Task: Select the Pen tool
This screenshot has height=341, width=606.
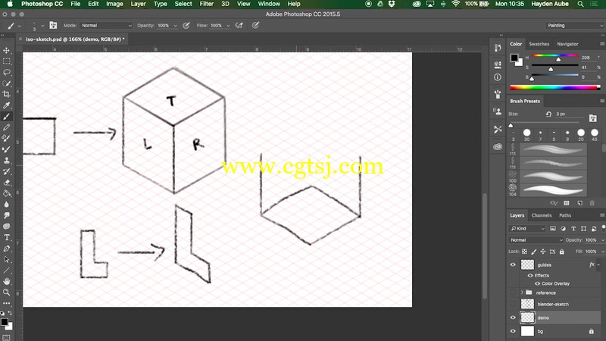Action: click(x=7, y=249)
